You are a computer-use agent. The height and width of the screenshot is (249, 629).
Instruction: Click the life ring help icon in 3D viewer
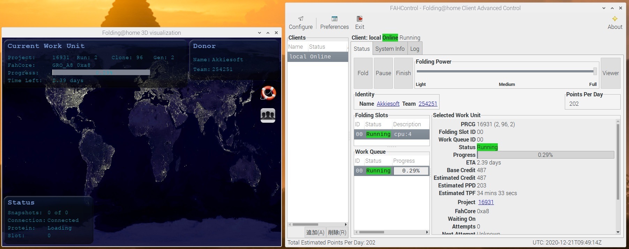268,93
